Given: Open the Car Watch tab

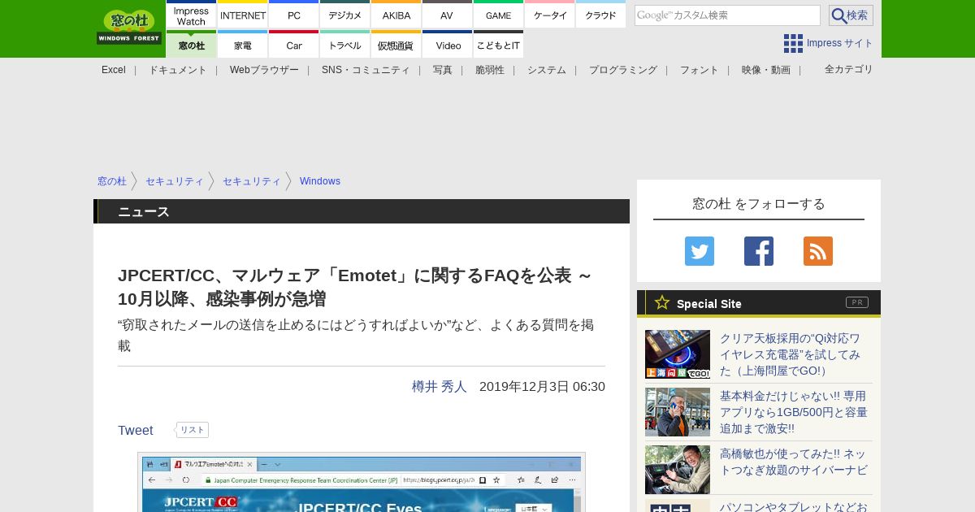Looking at the screenshot, I should 294,44.
